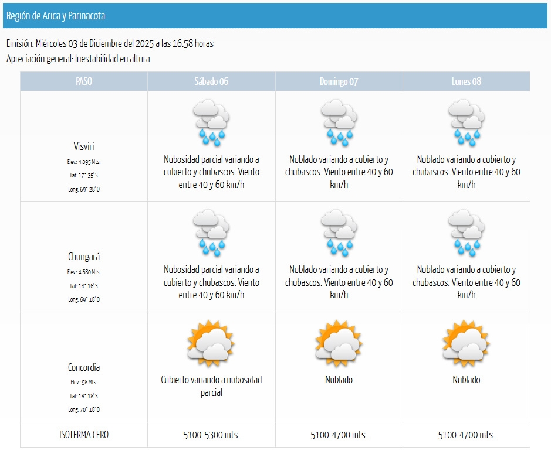Screen dimensions: 551x454
Task: Click the Chungará Lunes 08 showers icon
Action: pyautogui.click(x=466, y=233)
